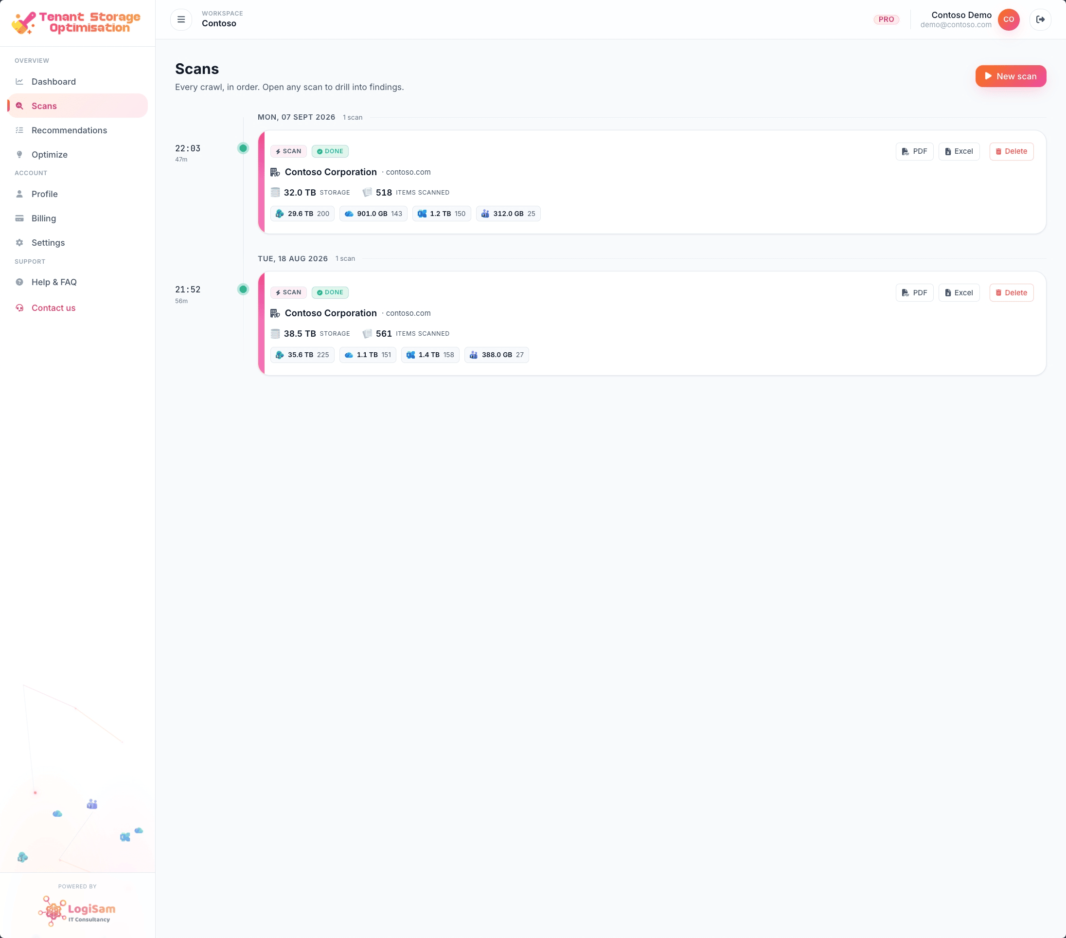
Task: Click the 518 items scanned value
Action: point(384,193)
